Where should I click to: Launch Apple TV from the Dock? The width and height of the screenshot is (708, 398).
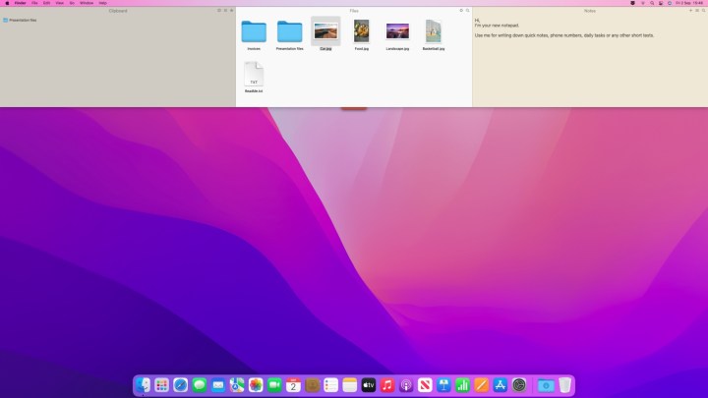click(x=369, y=385)
